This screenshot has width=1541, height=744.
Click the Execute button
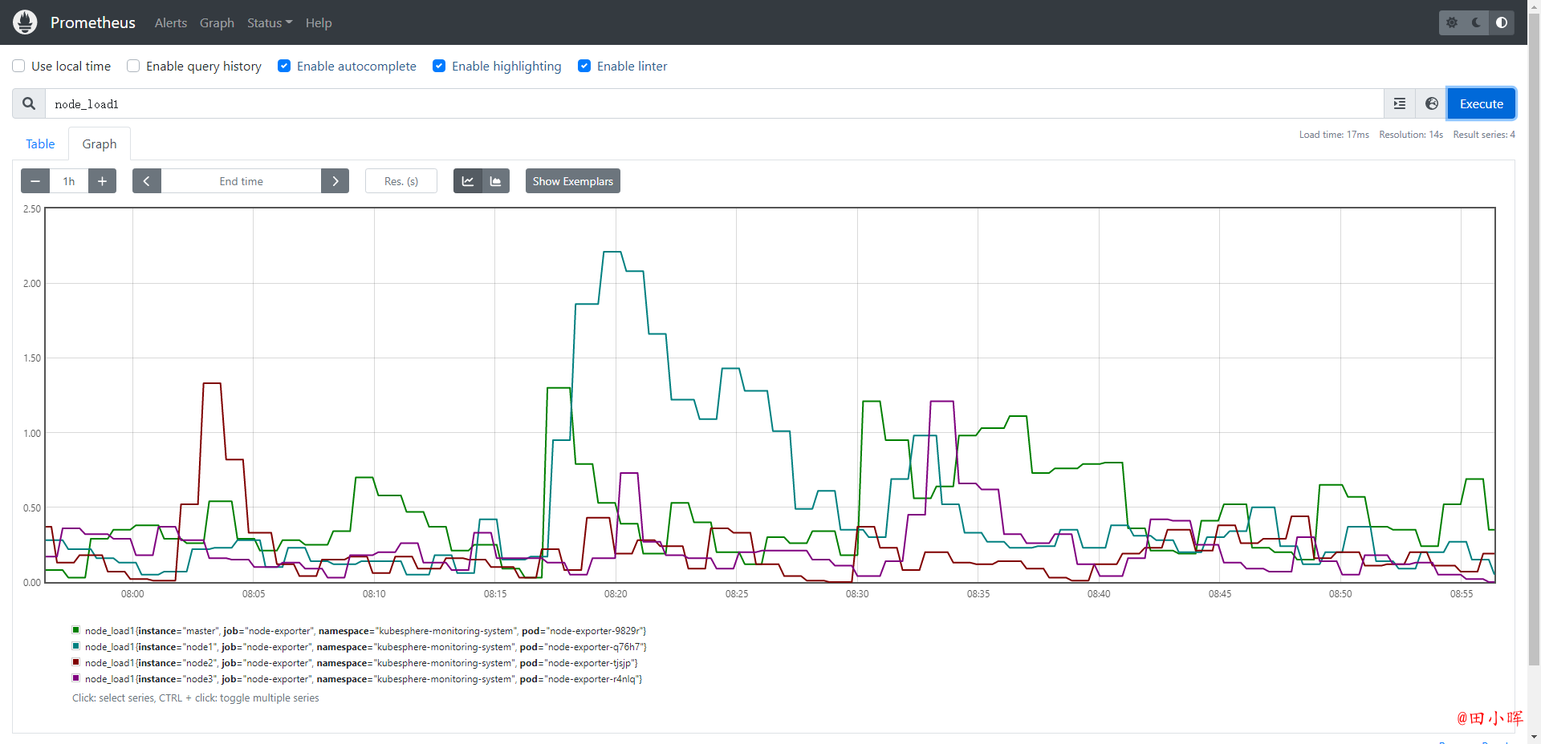[1482, 103]
